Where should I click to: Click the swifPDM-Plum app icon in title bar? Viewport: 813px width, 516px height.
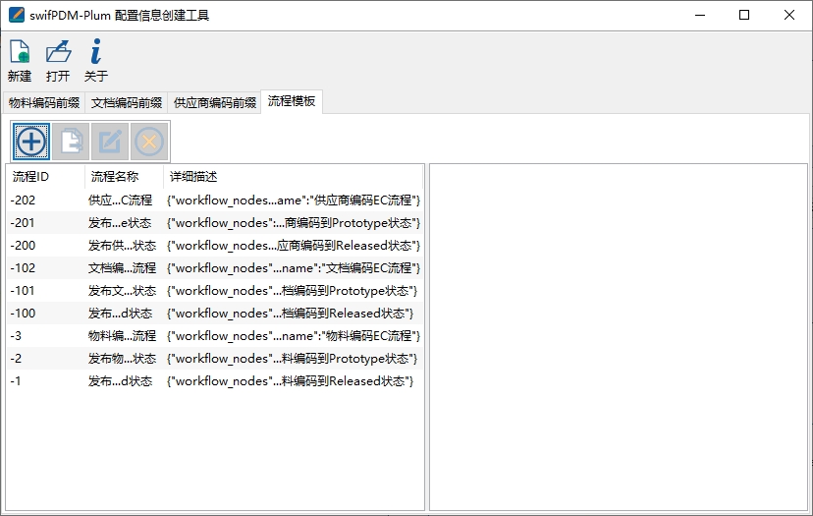point(16,15)
